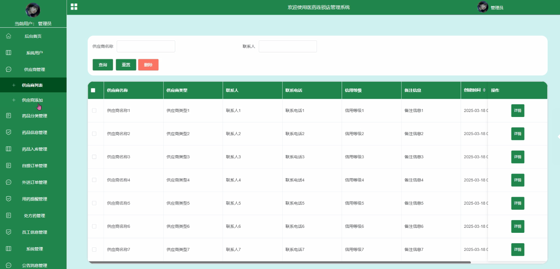Expand the 用药提醒管理 menu

coord(33,199)
